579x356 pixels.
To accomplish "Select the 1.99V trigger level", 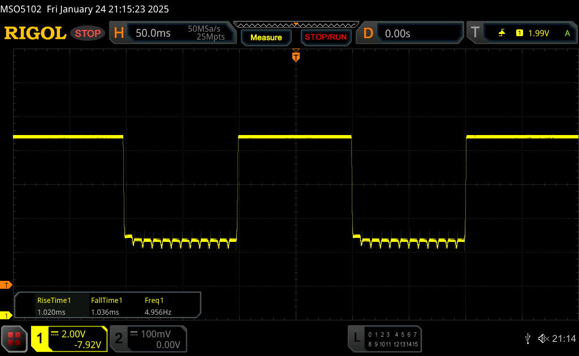I will pyautogui.click(x=538, y=33).
